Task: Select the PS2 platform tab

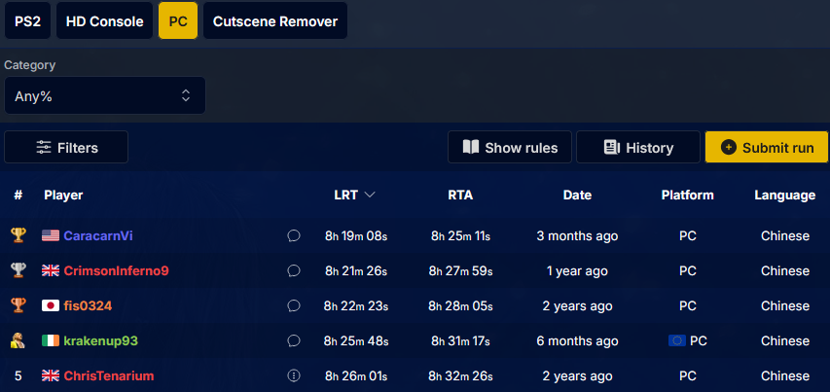Action: pos(27,21)
